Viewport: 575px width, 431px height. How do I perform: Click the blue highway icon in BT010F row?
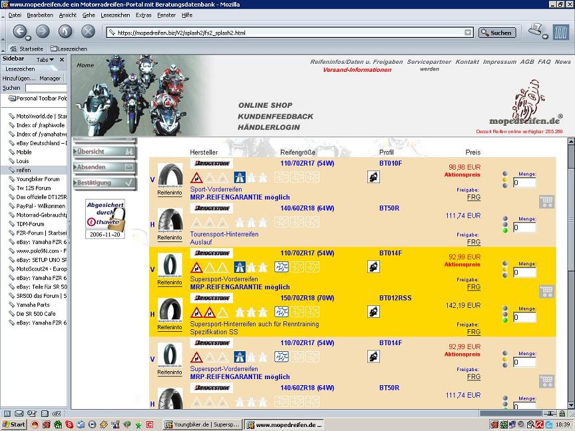[x=240, y=178]
